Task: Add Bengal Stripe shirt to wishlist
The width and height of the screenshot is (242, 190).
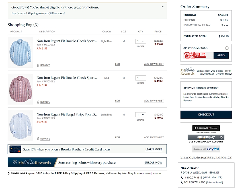Action: (x=154, y=137)
